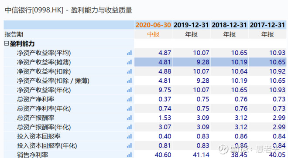Open chart icon for 总资产报酬率 row
288x158 pixels.
129,118
